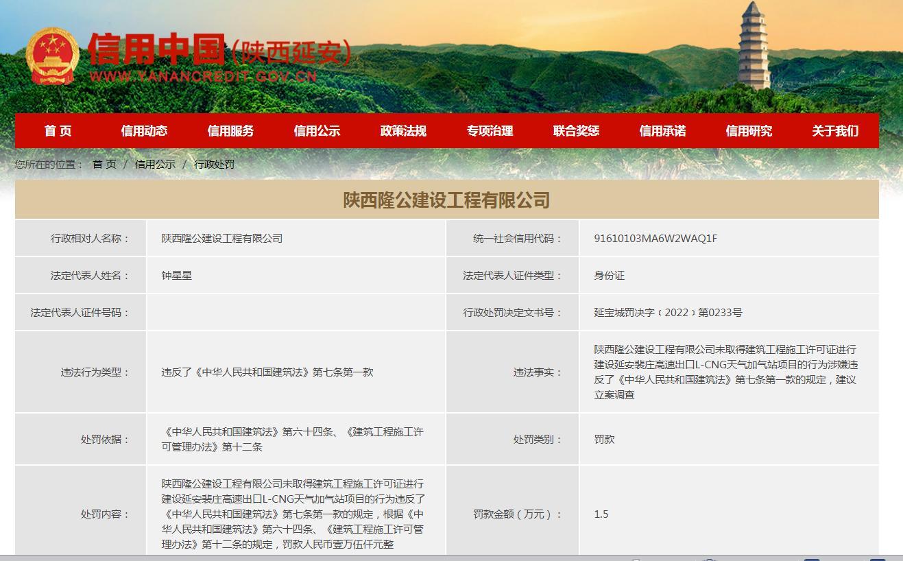Click the 法定代表人姓名 label
903x561 pixels.
coord(90,276)
